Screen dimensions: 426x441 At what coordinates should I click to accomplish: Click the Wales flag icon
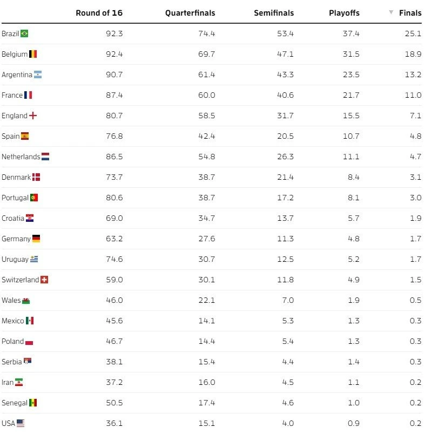[26, 300]
